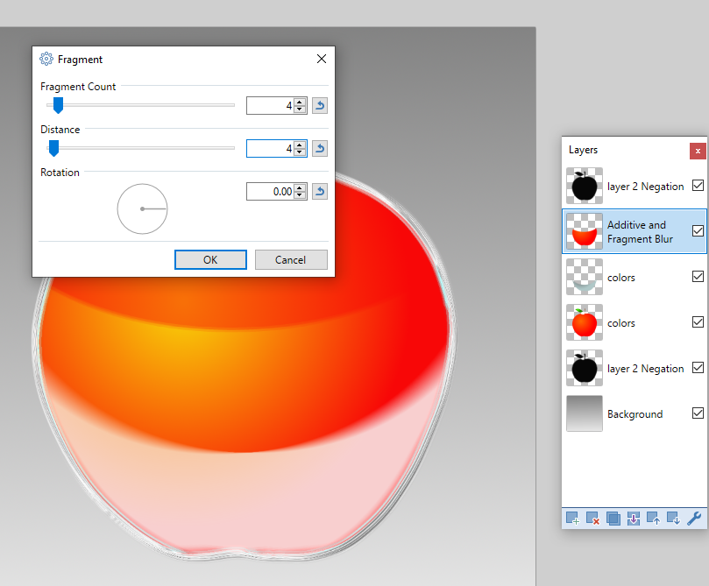Decrease Rotation with down arrow

pos(300,194)
